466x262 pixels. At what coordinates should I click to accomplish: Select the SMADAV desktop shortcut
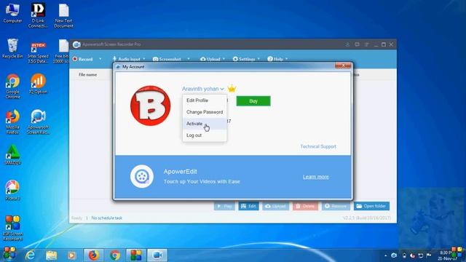[12, 154]
